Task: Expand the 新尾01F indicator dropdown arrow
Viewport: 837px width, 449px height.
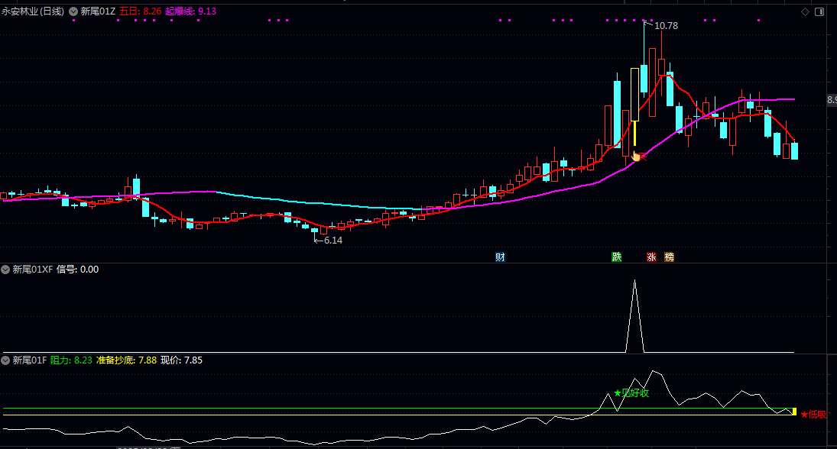Action: tap(5, 360)
